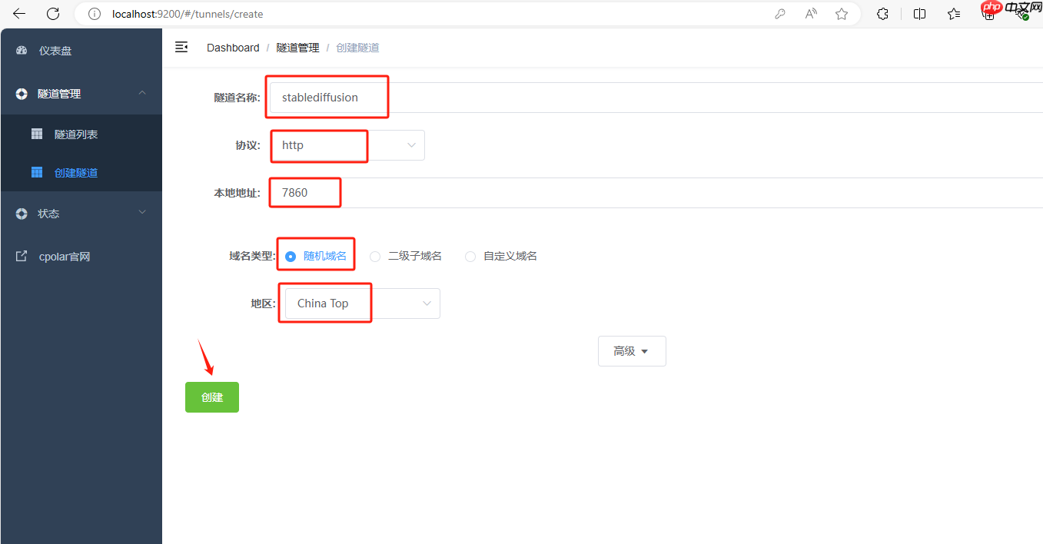
Task: Reload the page with the refresh icon
Action: (x=51, y=13)
